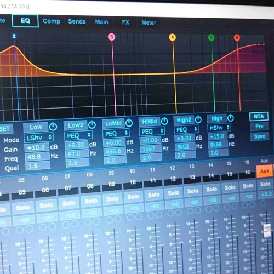
Task: Solo channel 06
Action: 46,206
